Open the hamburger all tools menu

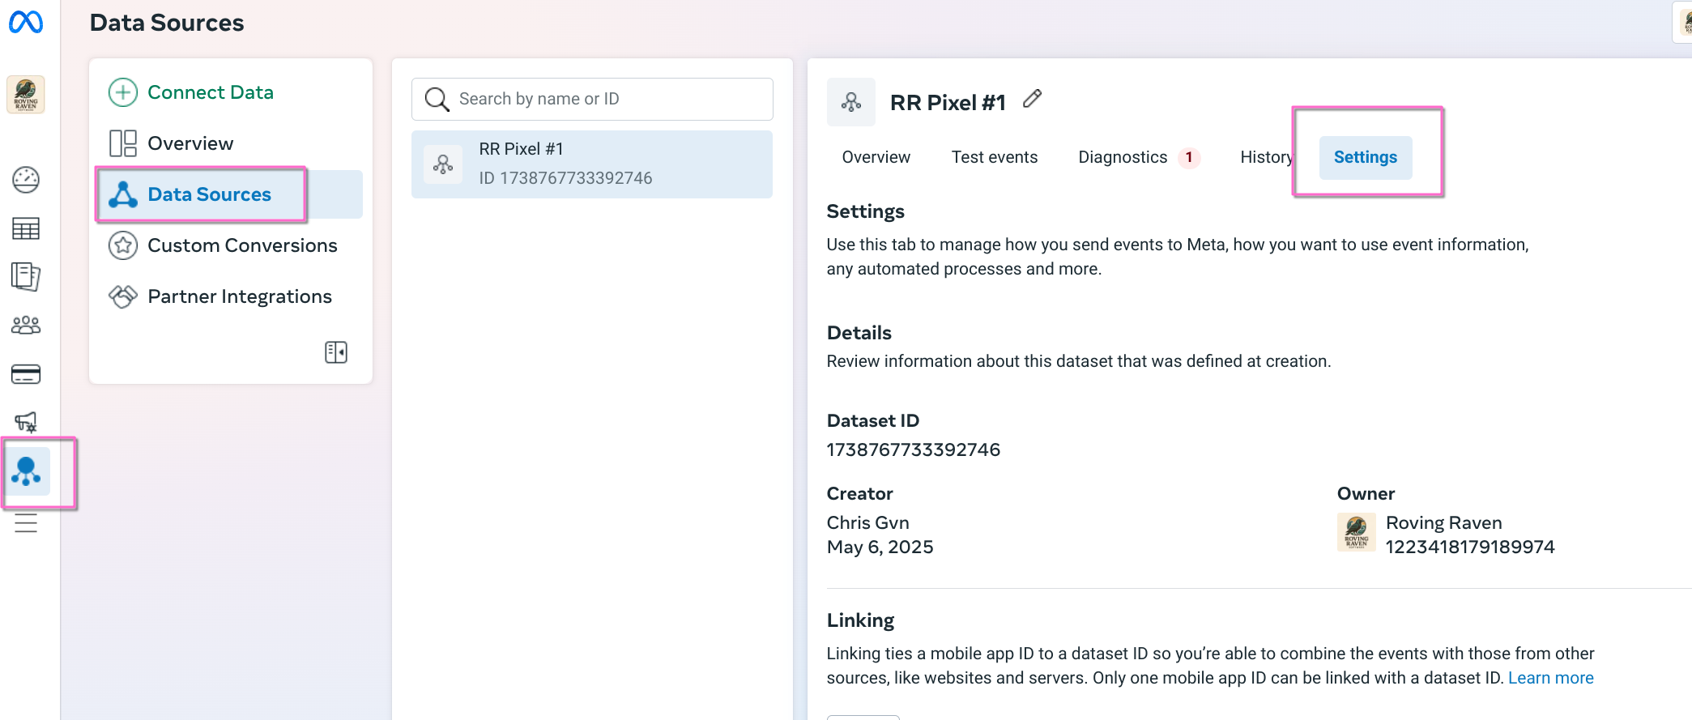[x=26, y=523]
